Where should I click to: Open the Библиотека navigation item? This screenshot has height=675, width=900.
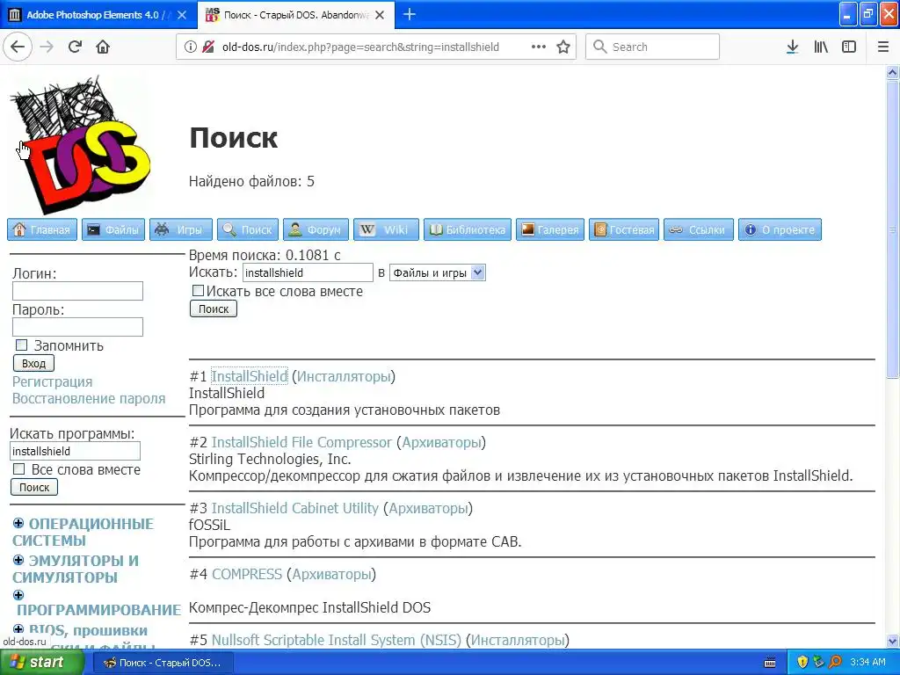coord(468,229)
